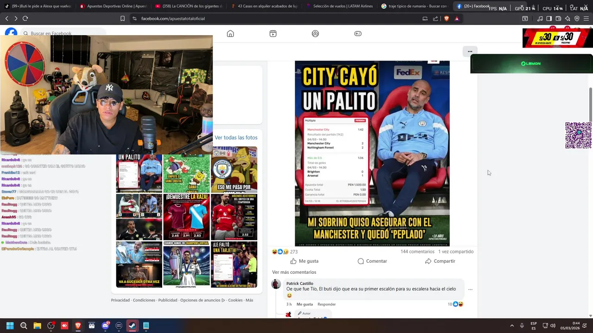This screenshot has height=333, width=593.
Task: Reply to Patrick Castillo's comment
Action: pos(327,304)
